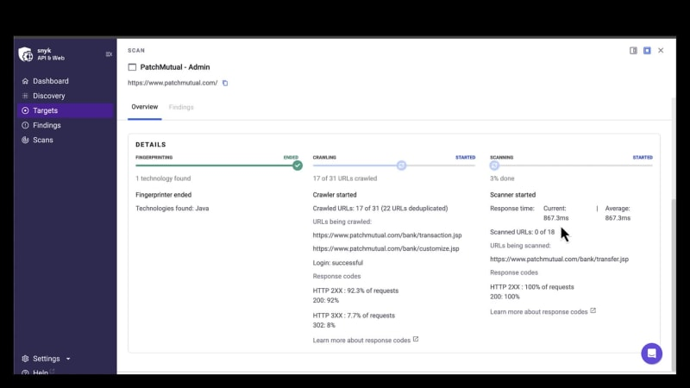Click the Scans radar icon
Screen dimensions: 690x388
[25, 140]
